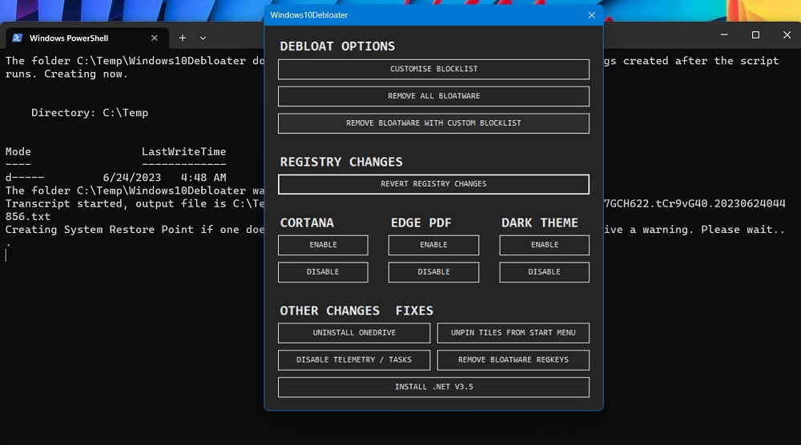
Task: Click the 'DEBLOAT OPTIONS' heading
Action: coord(337,46)
